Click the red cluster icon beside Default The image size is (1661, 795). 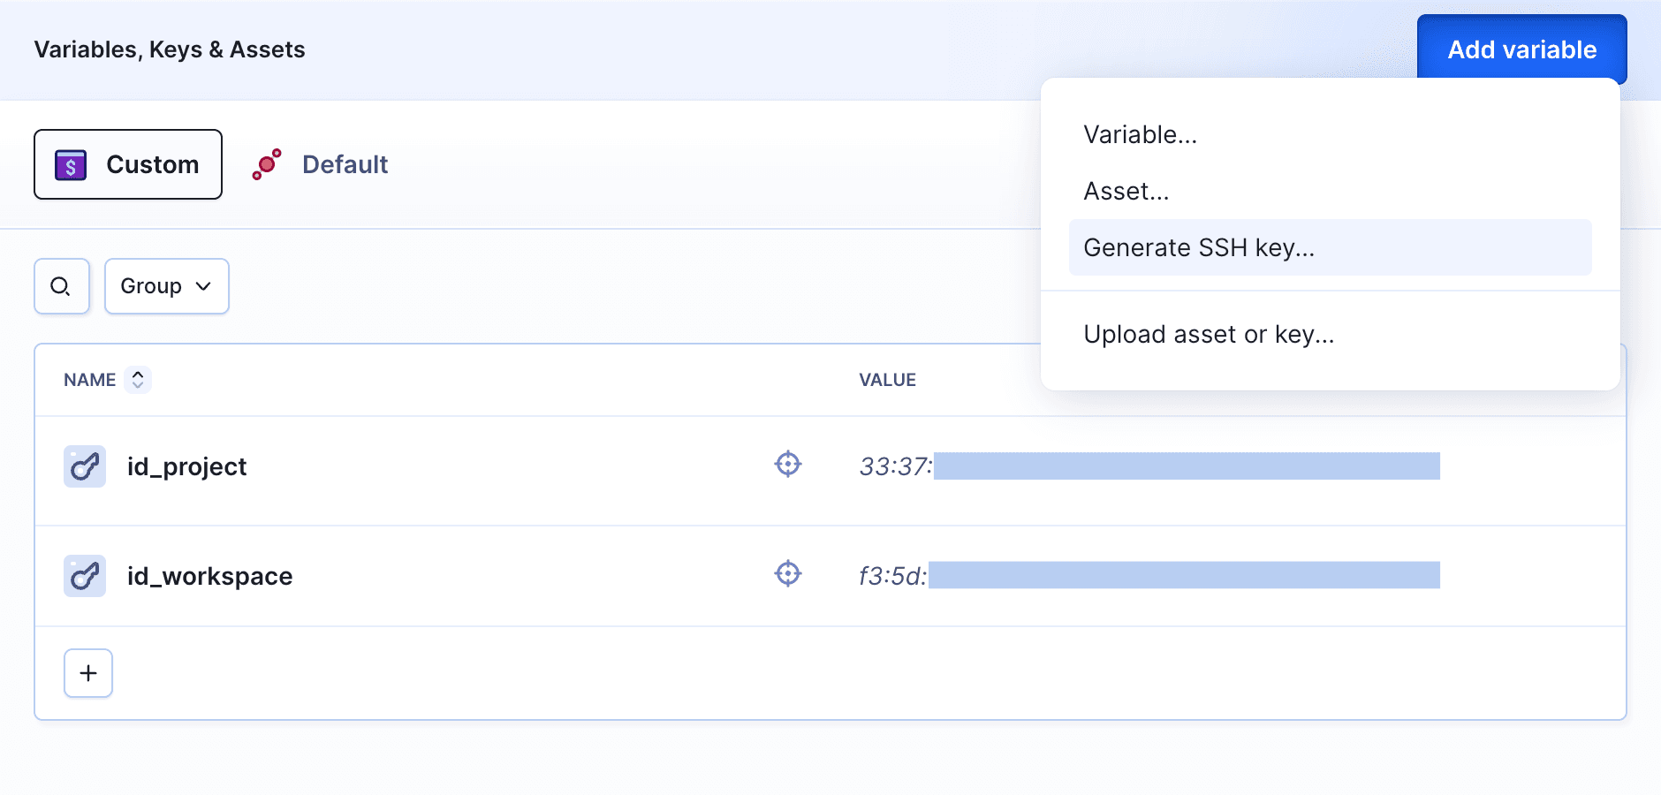(266, 163)
